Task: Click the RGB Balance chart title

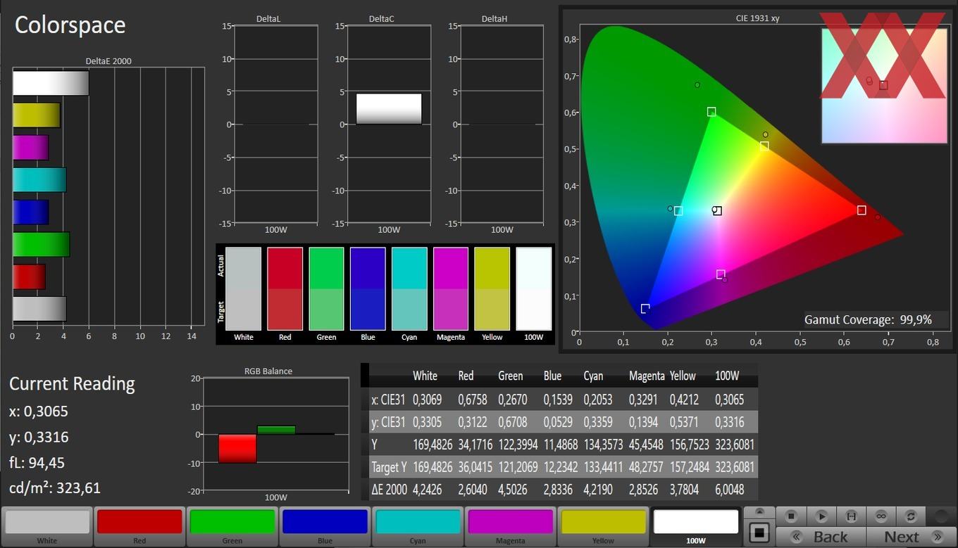Action: (268, 371)
